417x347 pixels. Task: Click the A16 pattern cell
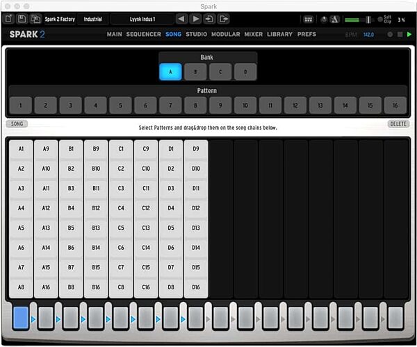[46, 287]
